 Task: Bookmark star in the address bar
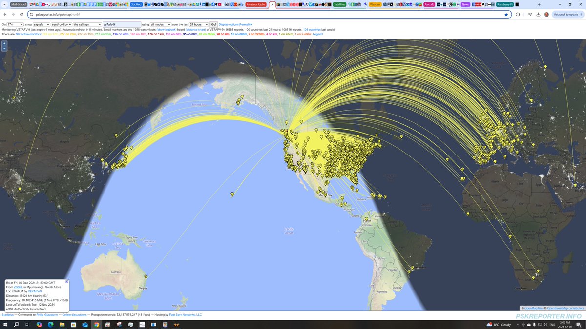[x=506, y=15]
